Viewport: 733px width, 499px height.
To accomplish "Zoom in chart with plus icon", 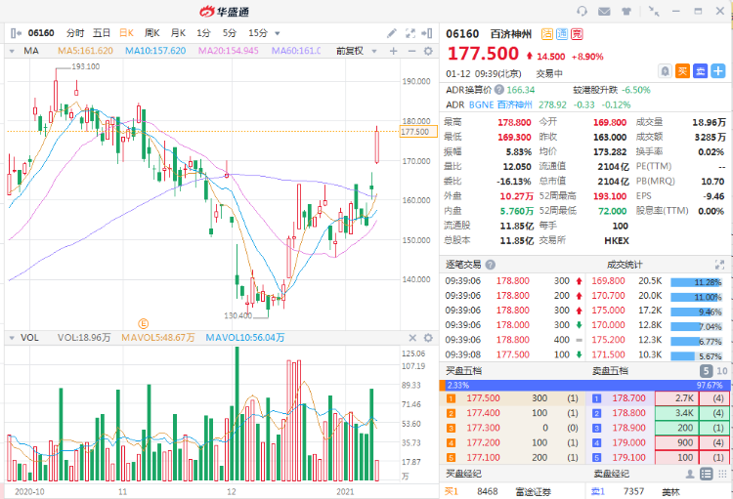I will [x=394, y=51].
